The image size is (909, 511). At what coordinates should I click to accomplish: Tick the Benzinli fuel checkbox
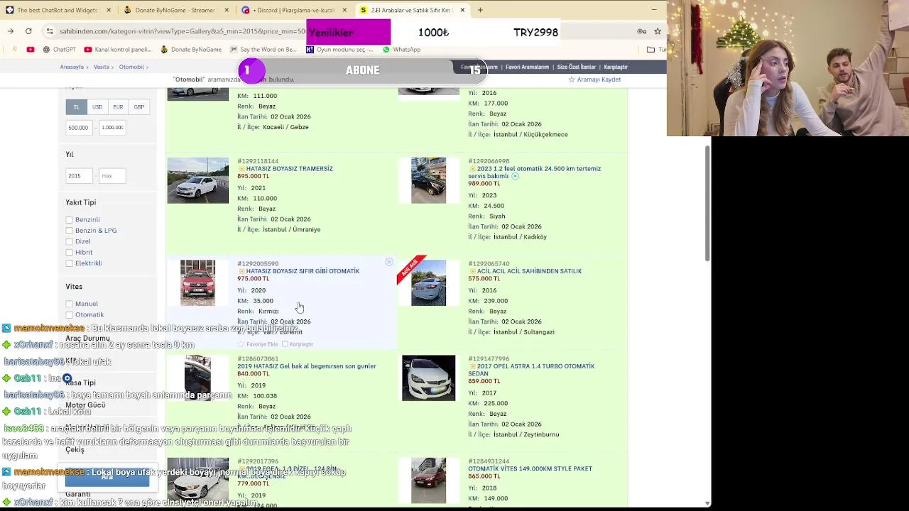[x=69, y=220]
